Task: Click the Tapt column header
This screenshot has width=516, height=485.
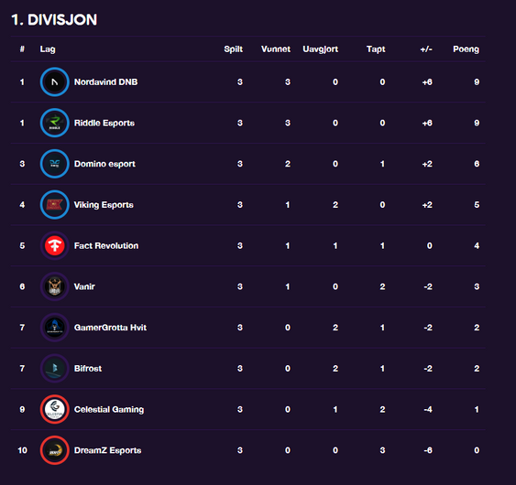Action: coord(376,49)
